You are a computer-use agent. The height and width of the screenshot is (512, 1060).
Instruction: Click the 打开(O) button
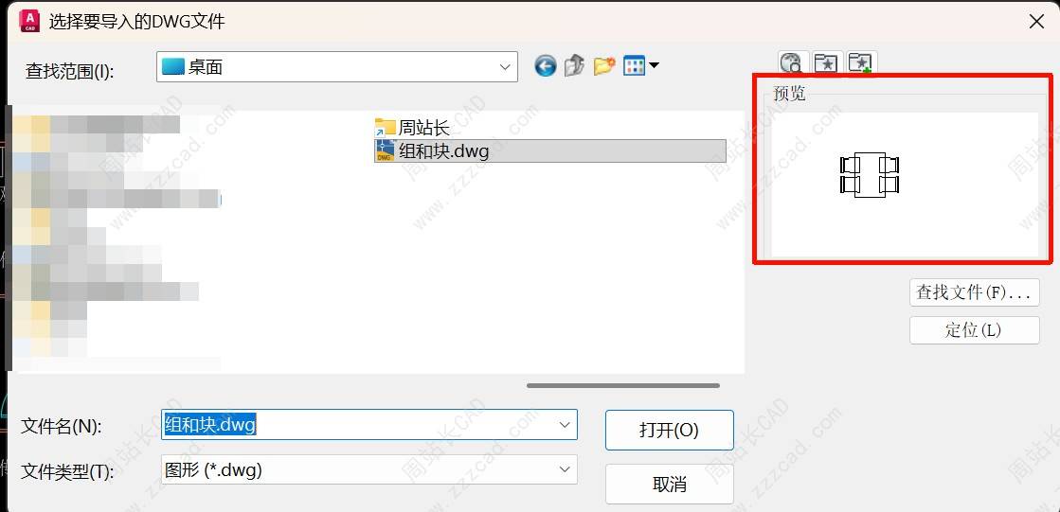pyautogui.click(x=670, y=431)
